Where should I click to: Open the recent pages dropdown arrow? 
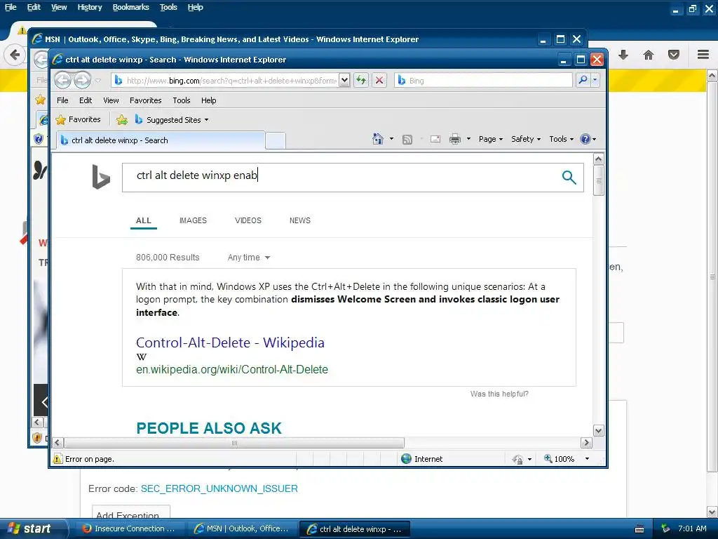click(97, 81)
